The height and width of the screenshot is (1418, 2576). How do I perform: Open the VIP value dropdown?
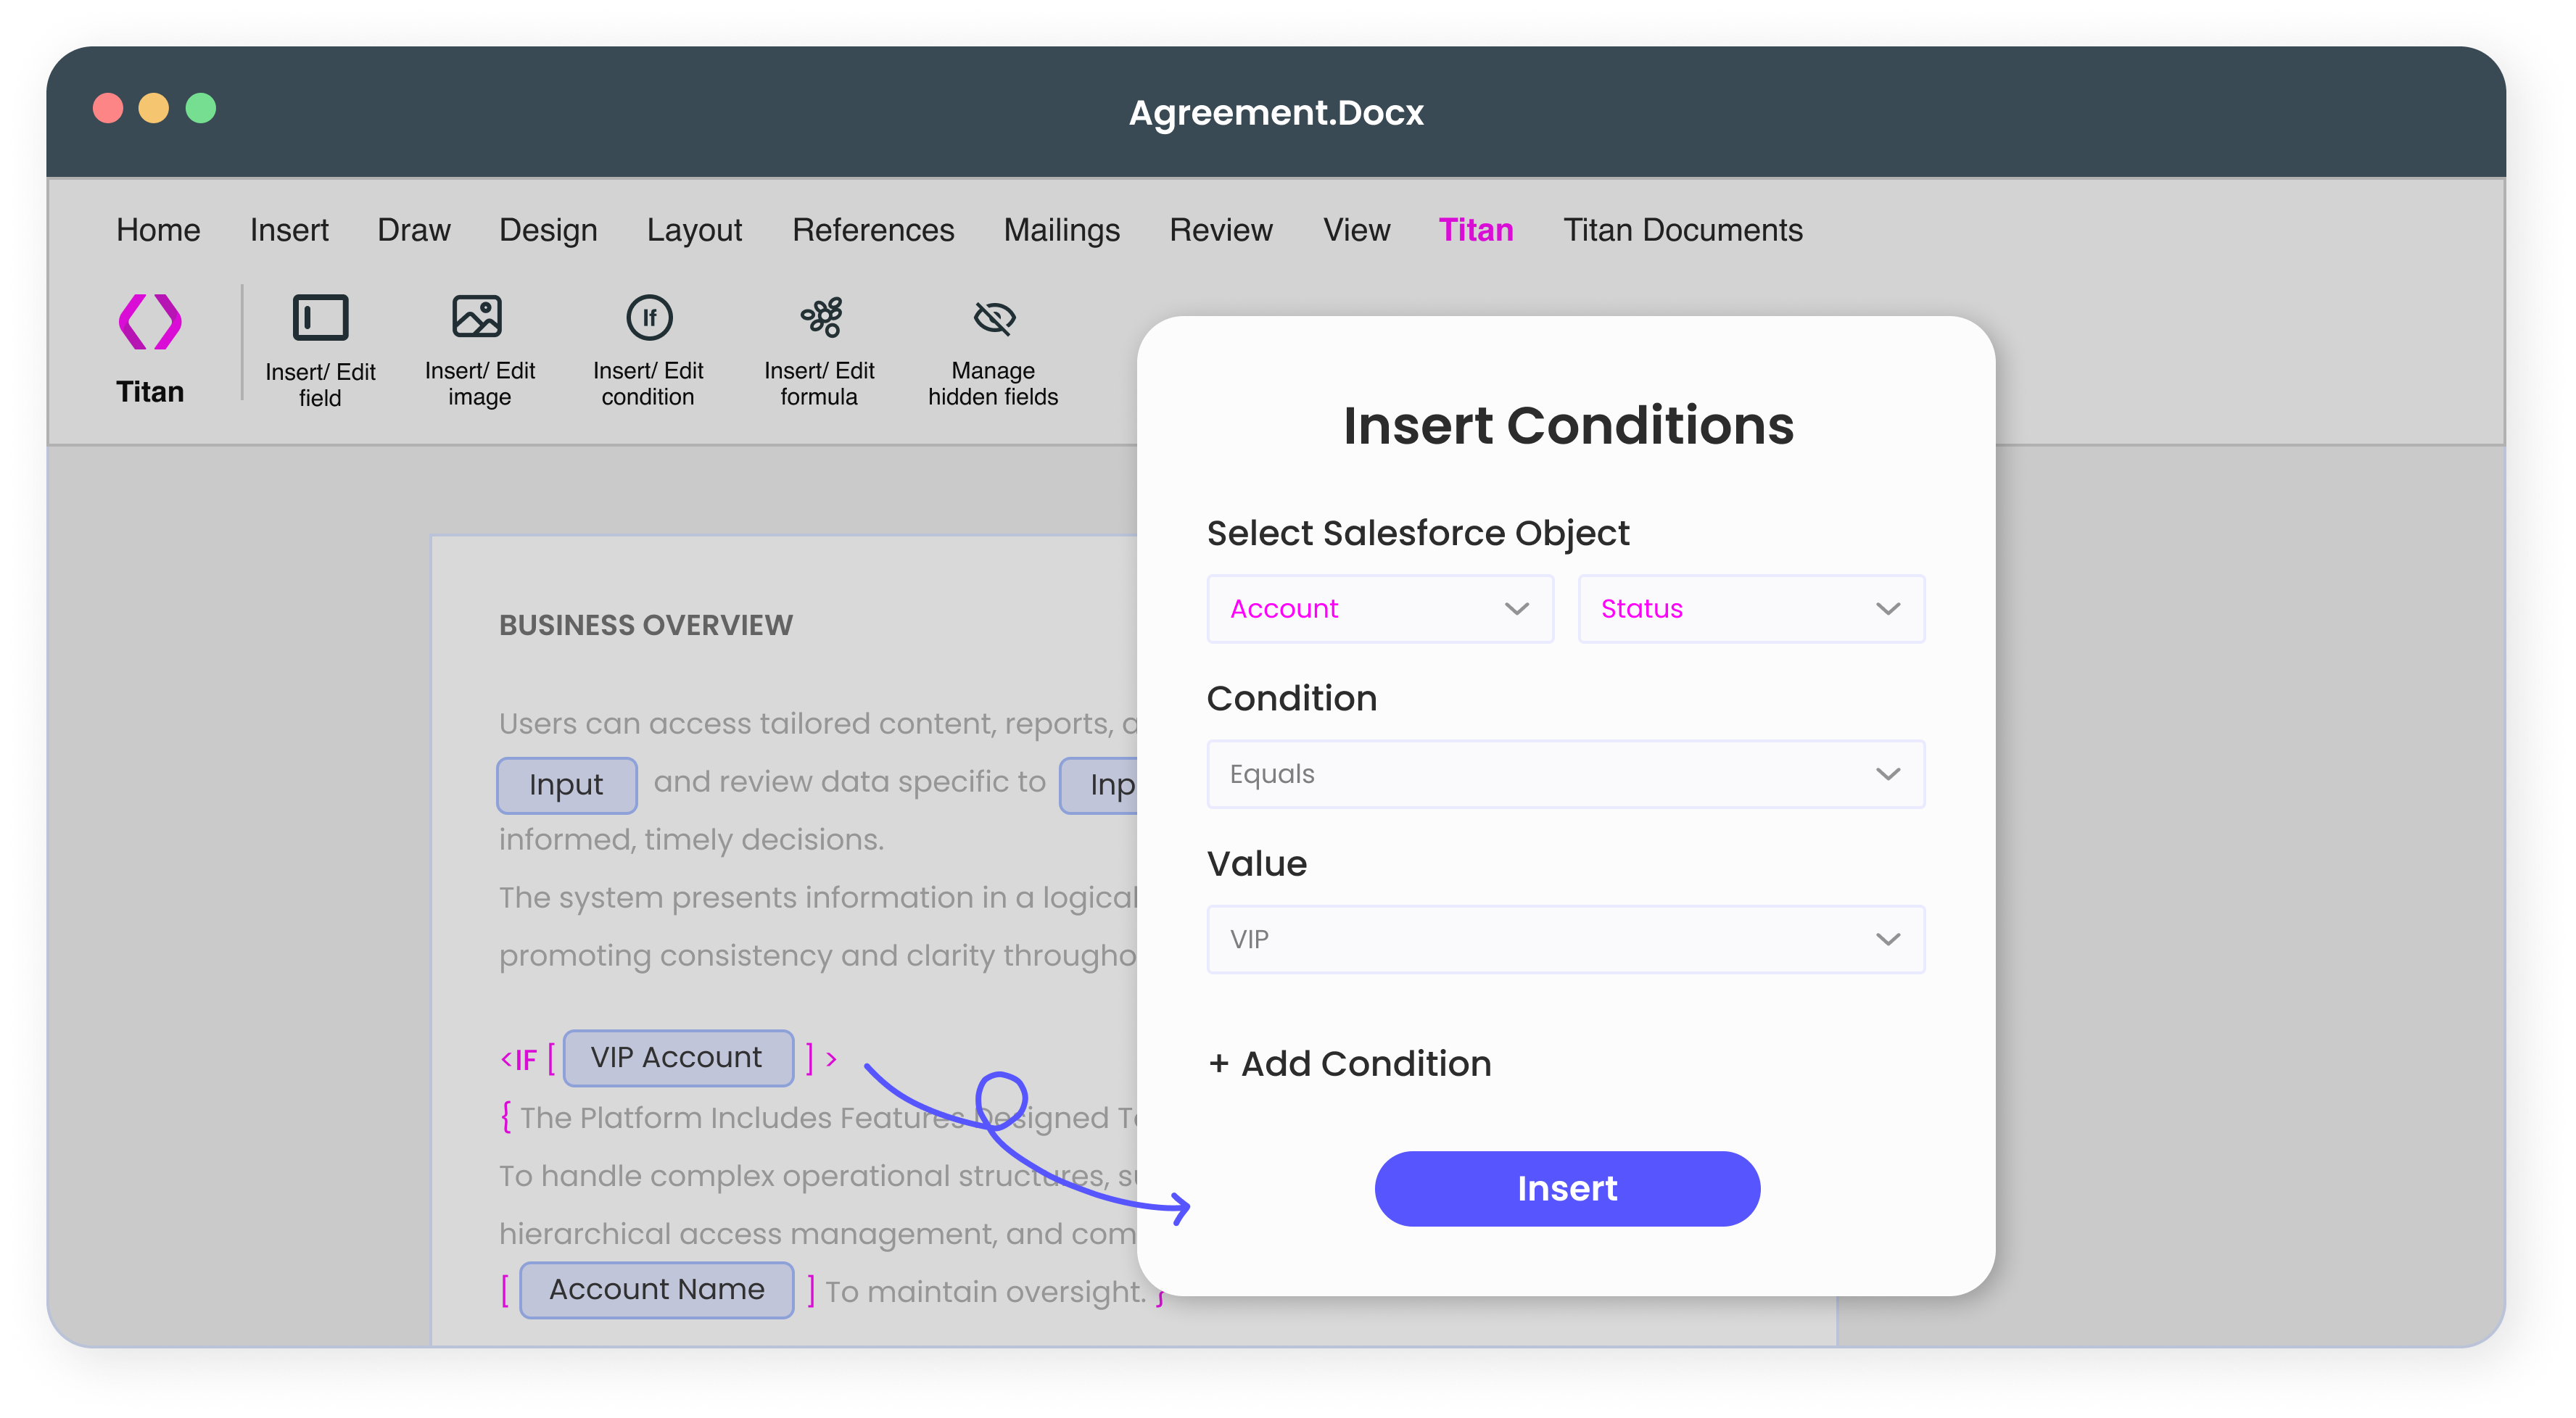pos(1565,940)
